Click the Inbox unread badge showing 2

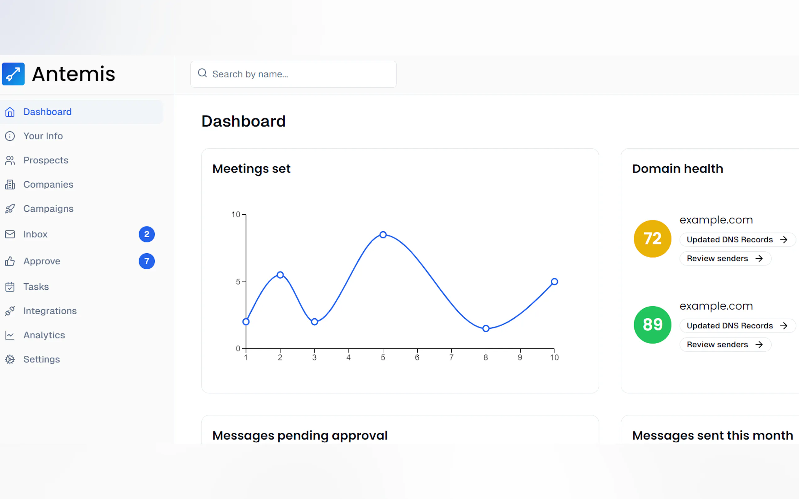point(147,234)
